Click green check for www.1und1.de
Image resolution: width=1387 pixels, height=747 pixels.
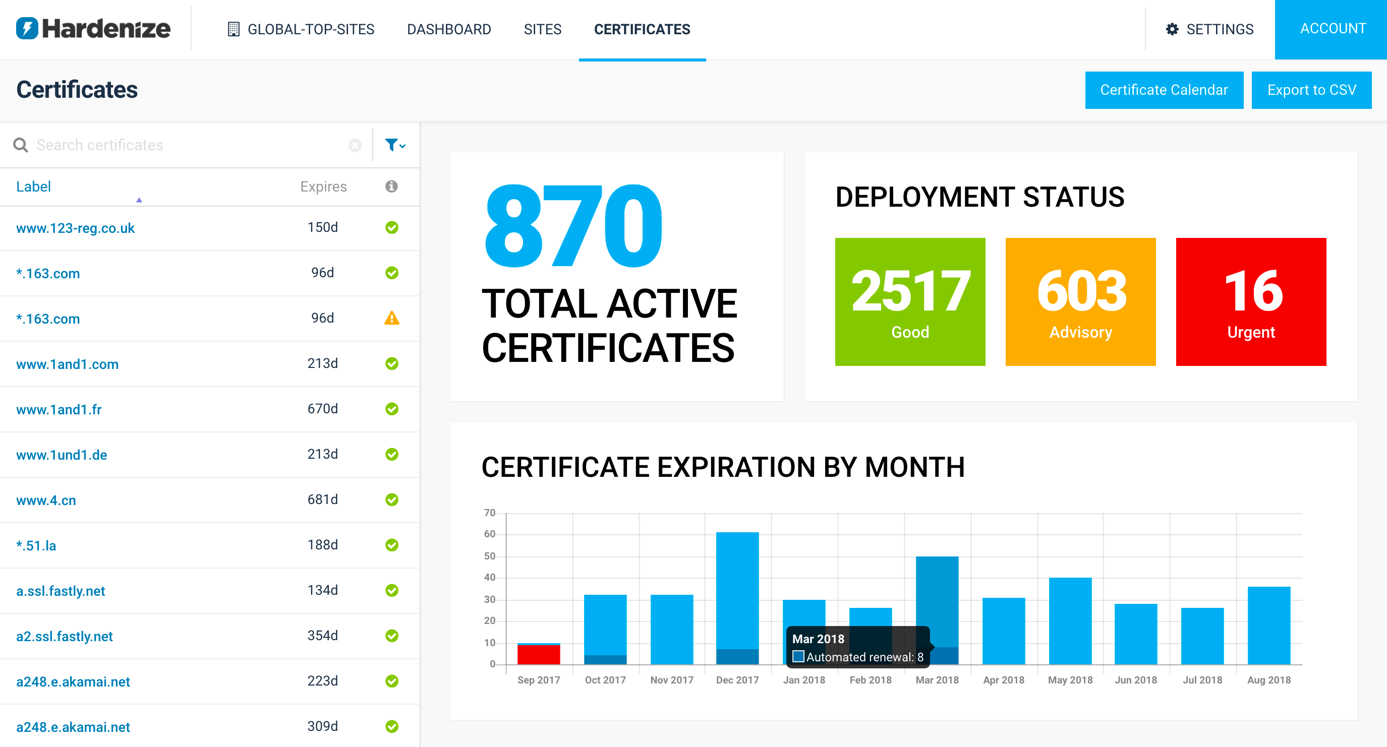[392, 454]
